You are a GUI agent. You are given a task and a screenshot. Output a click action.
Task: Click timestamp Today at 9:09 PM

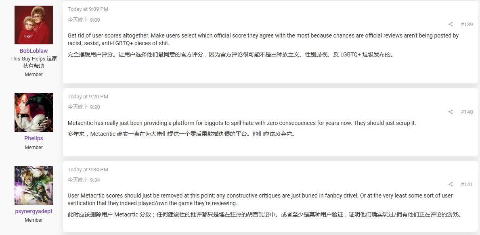88,9
